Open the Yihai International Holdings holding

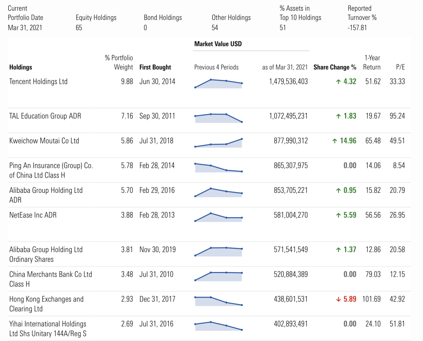point(48,329)
